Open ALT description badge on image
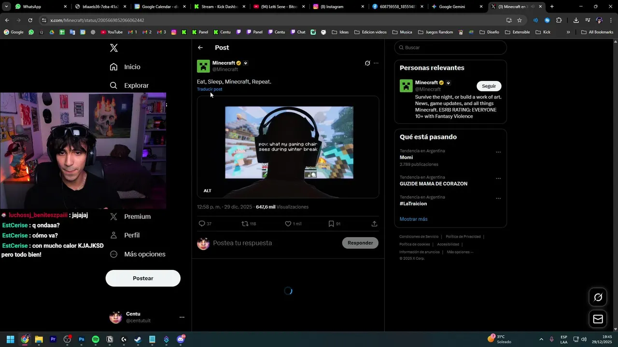Viewport: 618px width, 347px height. 207,191
